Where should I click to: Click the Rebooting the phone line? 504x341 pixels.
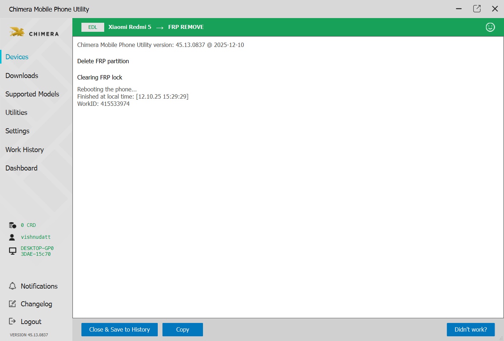[107, 89]
